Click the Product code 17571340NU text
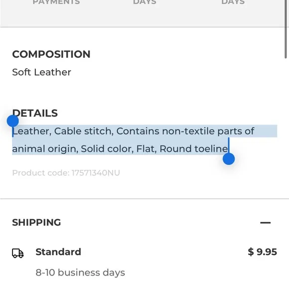 [x=66, y=173]
